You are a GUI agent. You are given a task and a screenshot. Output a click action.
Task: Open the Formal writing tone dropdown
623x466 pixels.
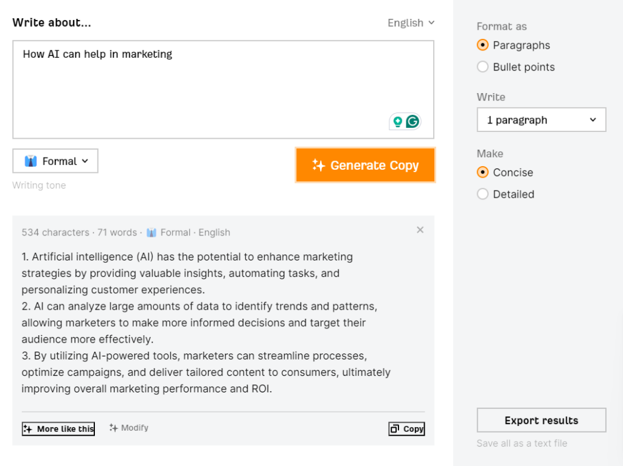(55, 161)
